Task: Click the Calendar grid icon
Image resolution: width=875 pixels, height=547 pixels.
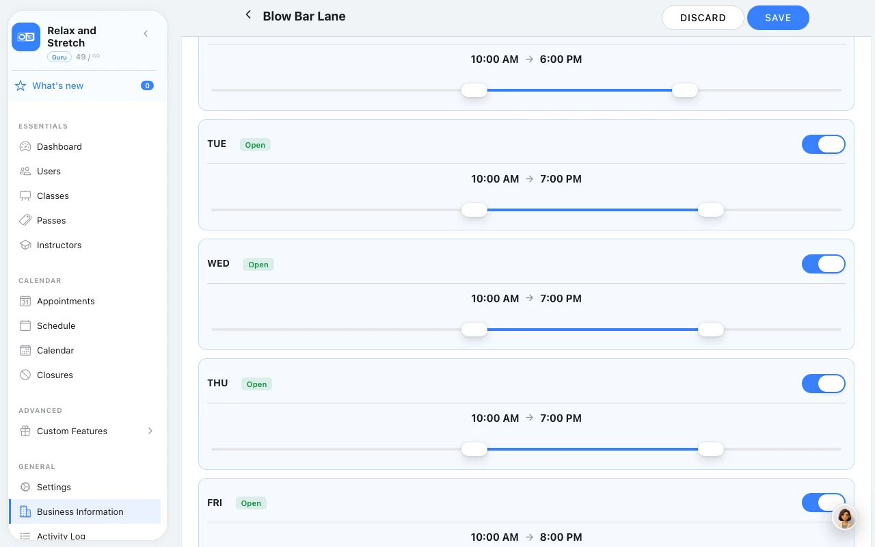Action: pos(25,350)
